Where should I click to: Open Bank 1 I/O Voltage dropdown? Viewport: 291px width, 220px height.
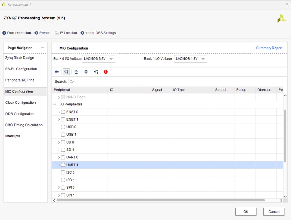click(x=190, y=59)
